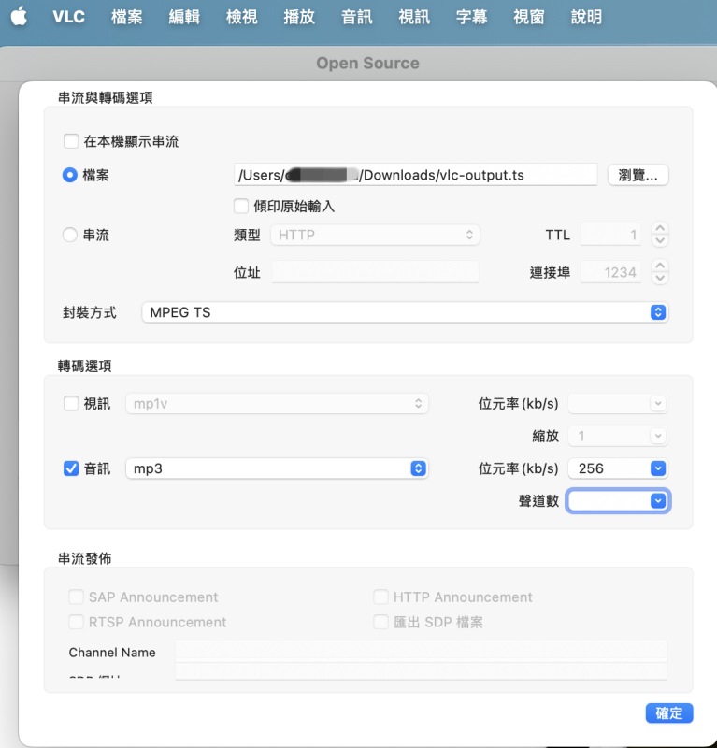Open the 字幕 menu
The image size is (717, 748).
pyautogui.click(x=471, y=17)
